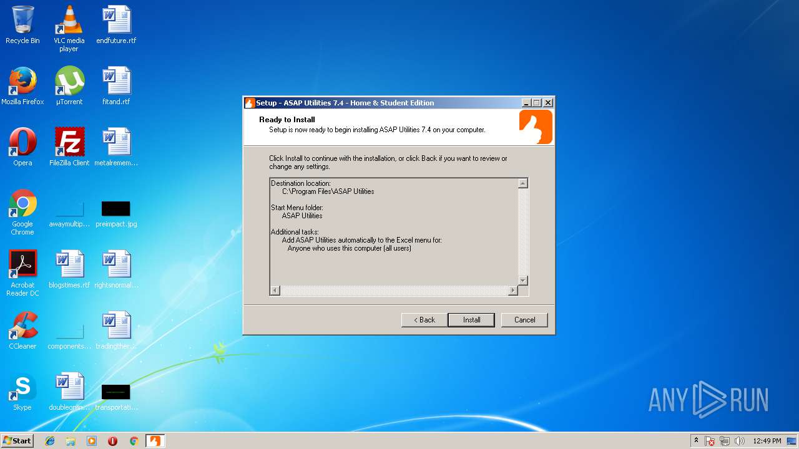Click the Install button
The width and height of the screenshot is (799, 449).
pos(471,320)
